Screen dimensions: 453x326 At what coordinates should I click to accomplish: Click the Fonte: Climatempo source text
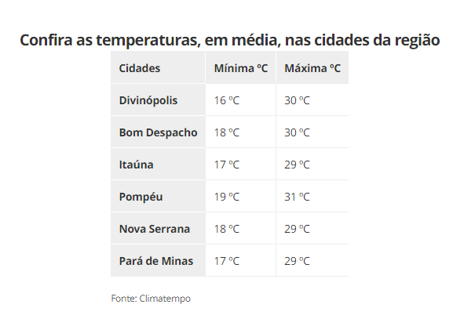click(x=151, y=299)
